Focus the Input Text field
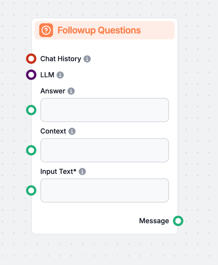Viewport: 218px width, 265px height. click(104, 190)
